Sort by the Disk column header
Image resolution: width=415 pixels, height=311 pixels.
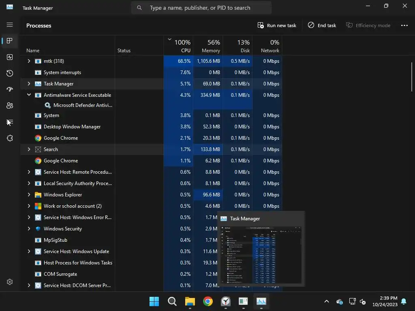[237, 45]
